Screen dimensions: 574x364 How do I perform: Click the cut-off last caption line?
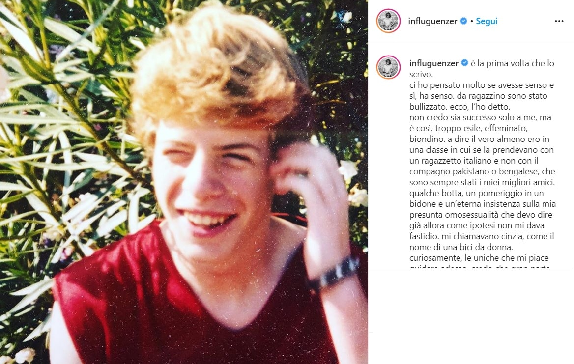click(480, 267)
